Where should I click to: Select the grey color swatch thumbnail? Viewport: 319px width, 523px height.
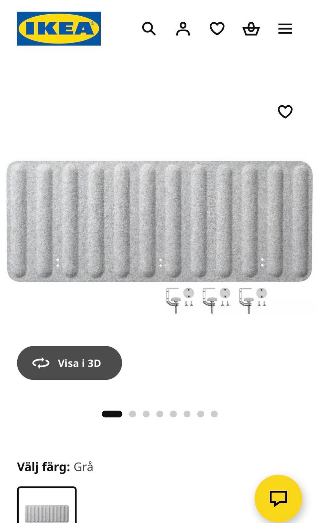click(47, 505)
